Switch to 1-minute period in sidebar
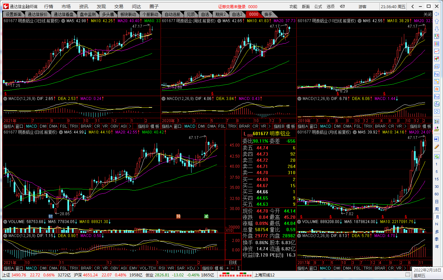443x280 pixels. tap(437, 164)
